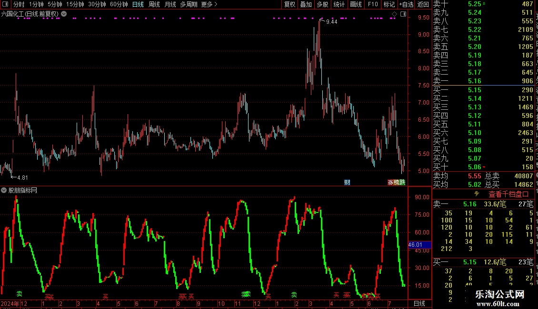Select the 卖一 order row at 5.16
538x309 pixels.
(483, 81)
